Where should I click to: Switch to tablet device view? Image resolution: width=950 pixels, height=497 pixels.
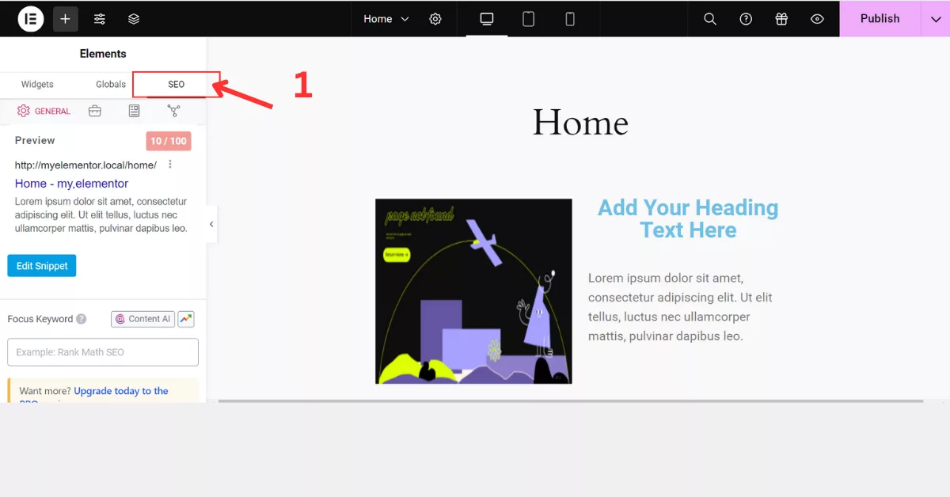tap(528, 19)
